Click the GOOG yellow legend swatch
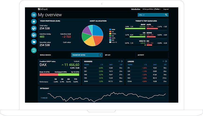This screenshot has height=116, width=203. [110, 34]
